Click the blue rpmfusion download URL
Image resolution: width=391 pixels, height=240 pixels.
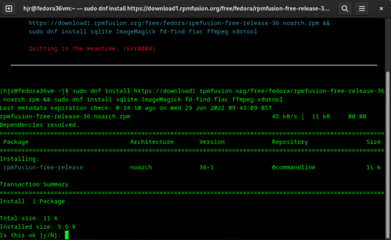point(173,23)
